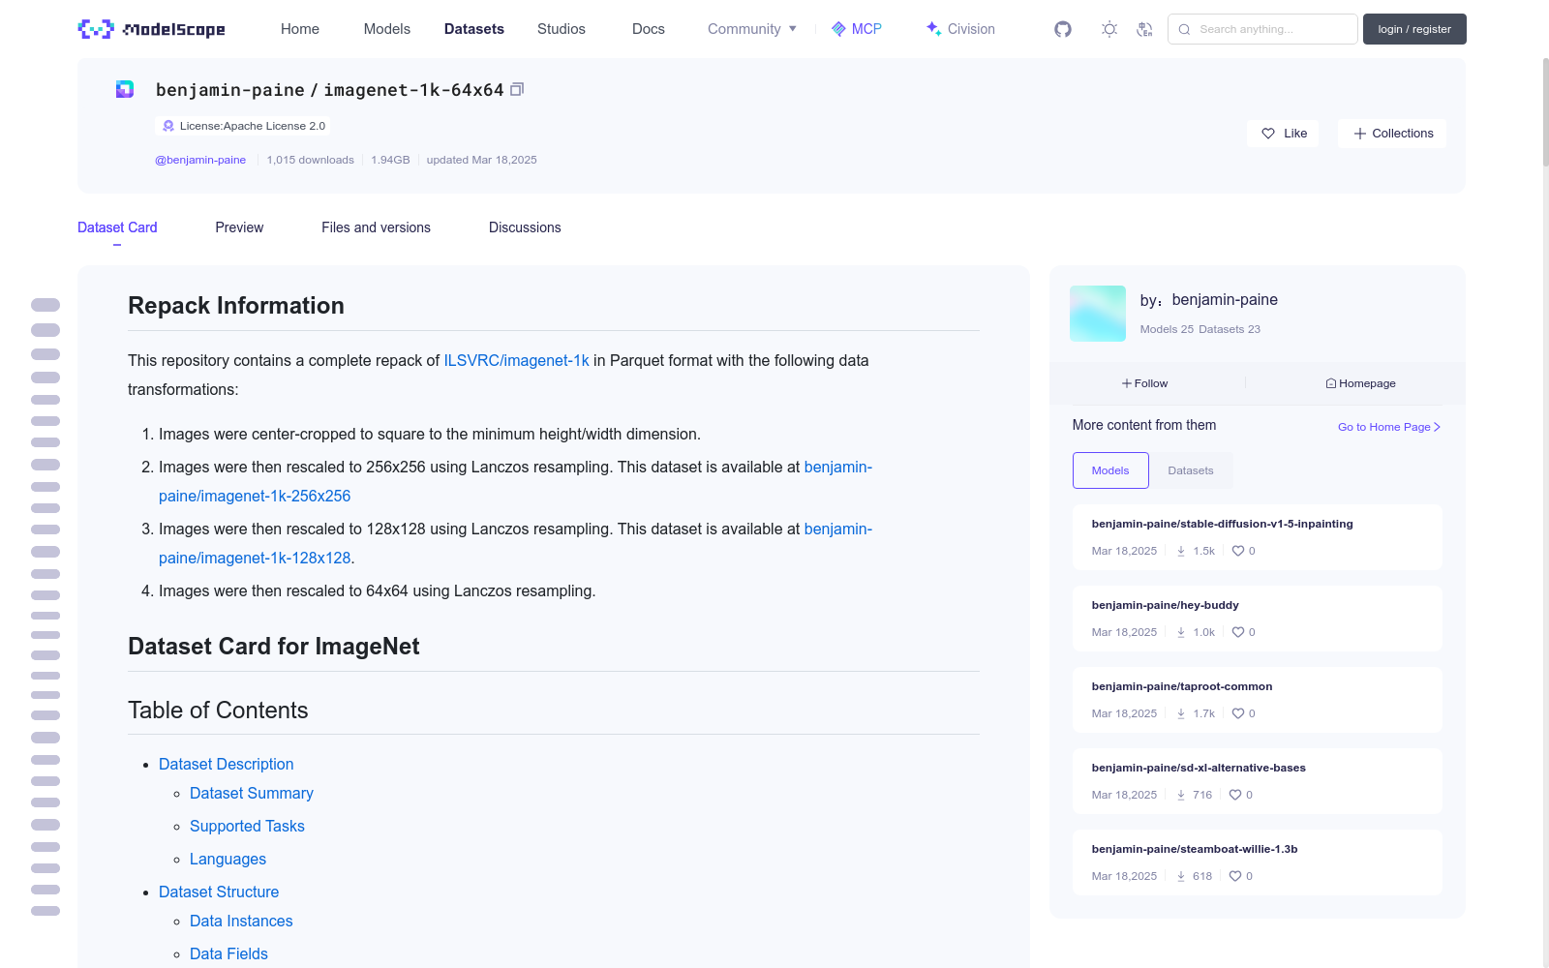Viewport: 1549px width, 968px height.
Task: Click download icon on sd-xl-alternative-bases card
Action: coord(1181,795)
